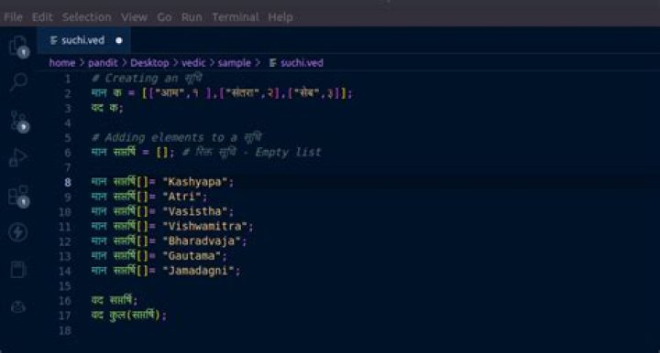660x353 pixels.
Task: Click the string "Bharadvaja" in code
Action: [x=202, y=241]
